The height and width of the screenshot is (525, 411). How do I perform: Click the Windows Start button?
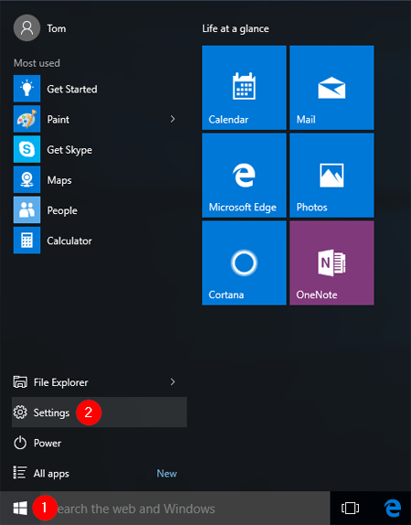point(20,509)
